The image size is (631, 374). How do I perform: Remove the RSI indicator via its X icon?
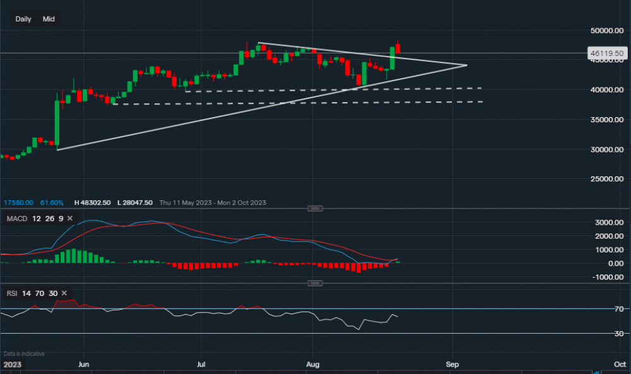[64, 293]
